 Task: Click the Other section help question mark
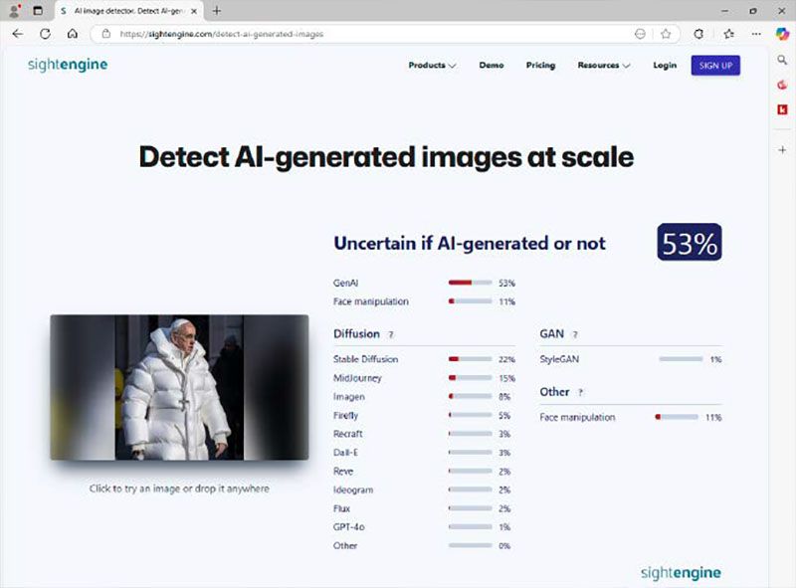[x=581, y=392]
